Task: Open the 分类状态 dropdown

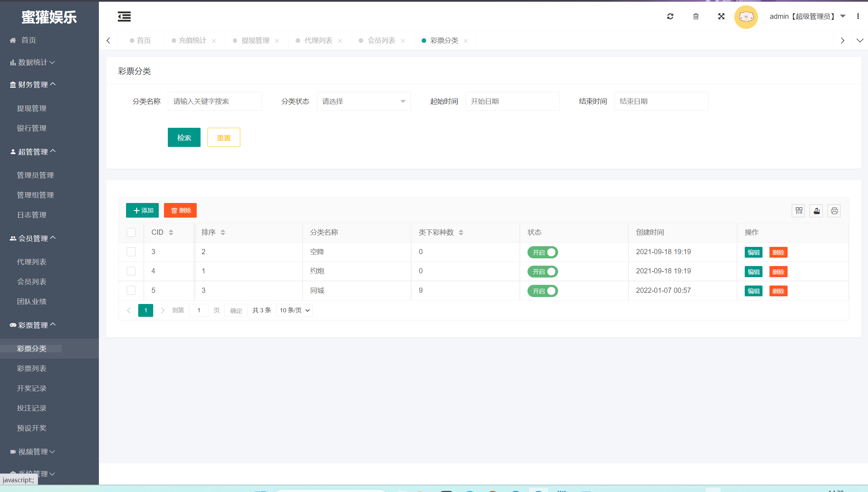Action: (363, 101)
